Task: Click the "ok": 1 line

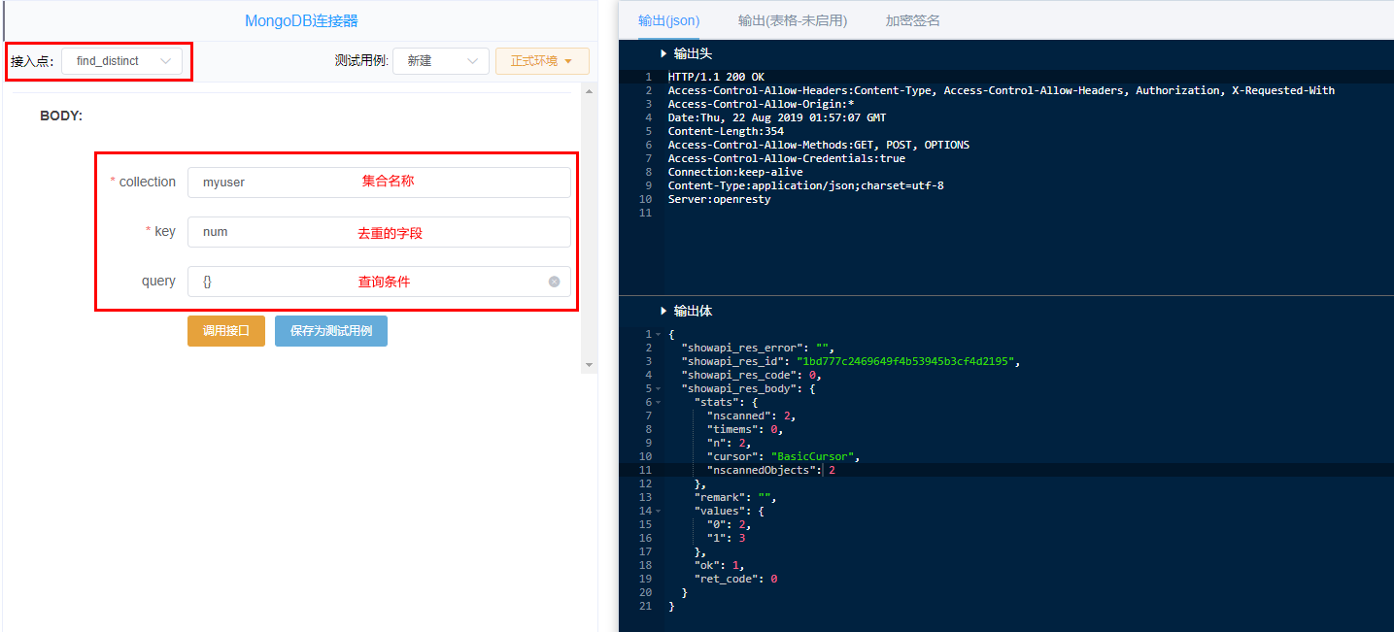Action: tap(721, 565)
